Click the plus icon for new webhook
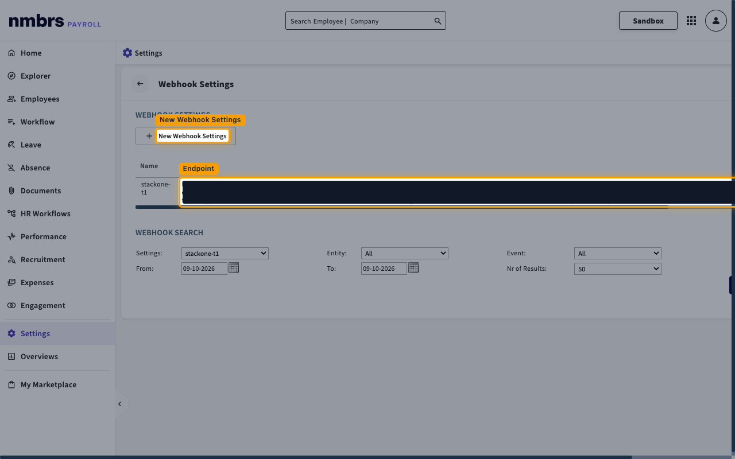 [x=149, y=136]
